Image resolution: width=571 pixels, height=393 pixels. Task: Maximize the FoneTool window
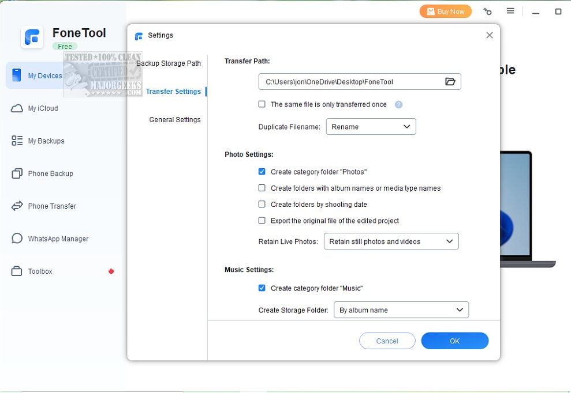pos(558,12)
